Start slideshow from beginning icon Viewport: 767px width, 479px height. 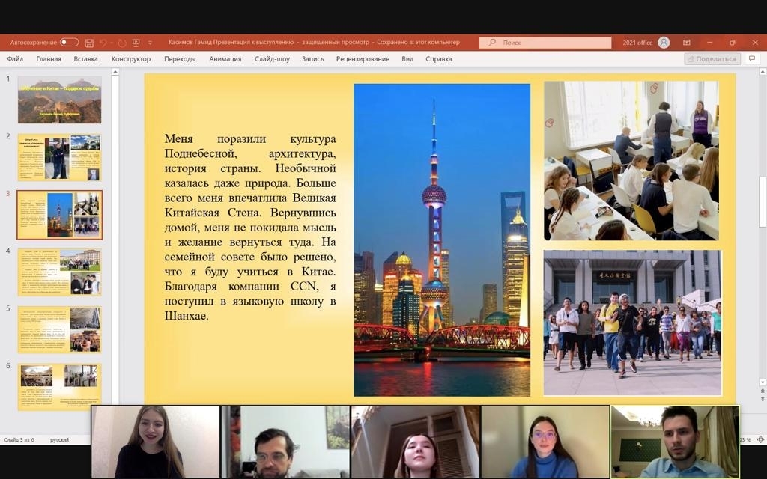137,43
